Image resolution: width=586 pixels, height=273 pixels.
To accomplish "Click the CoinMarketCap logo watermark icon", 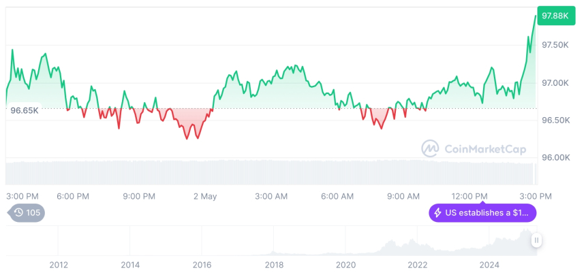I will point(430,148).
